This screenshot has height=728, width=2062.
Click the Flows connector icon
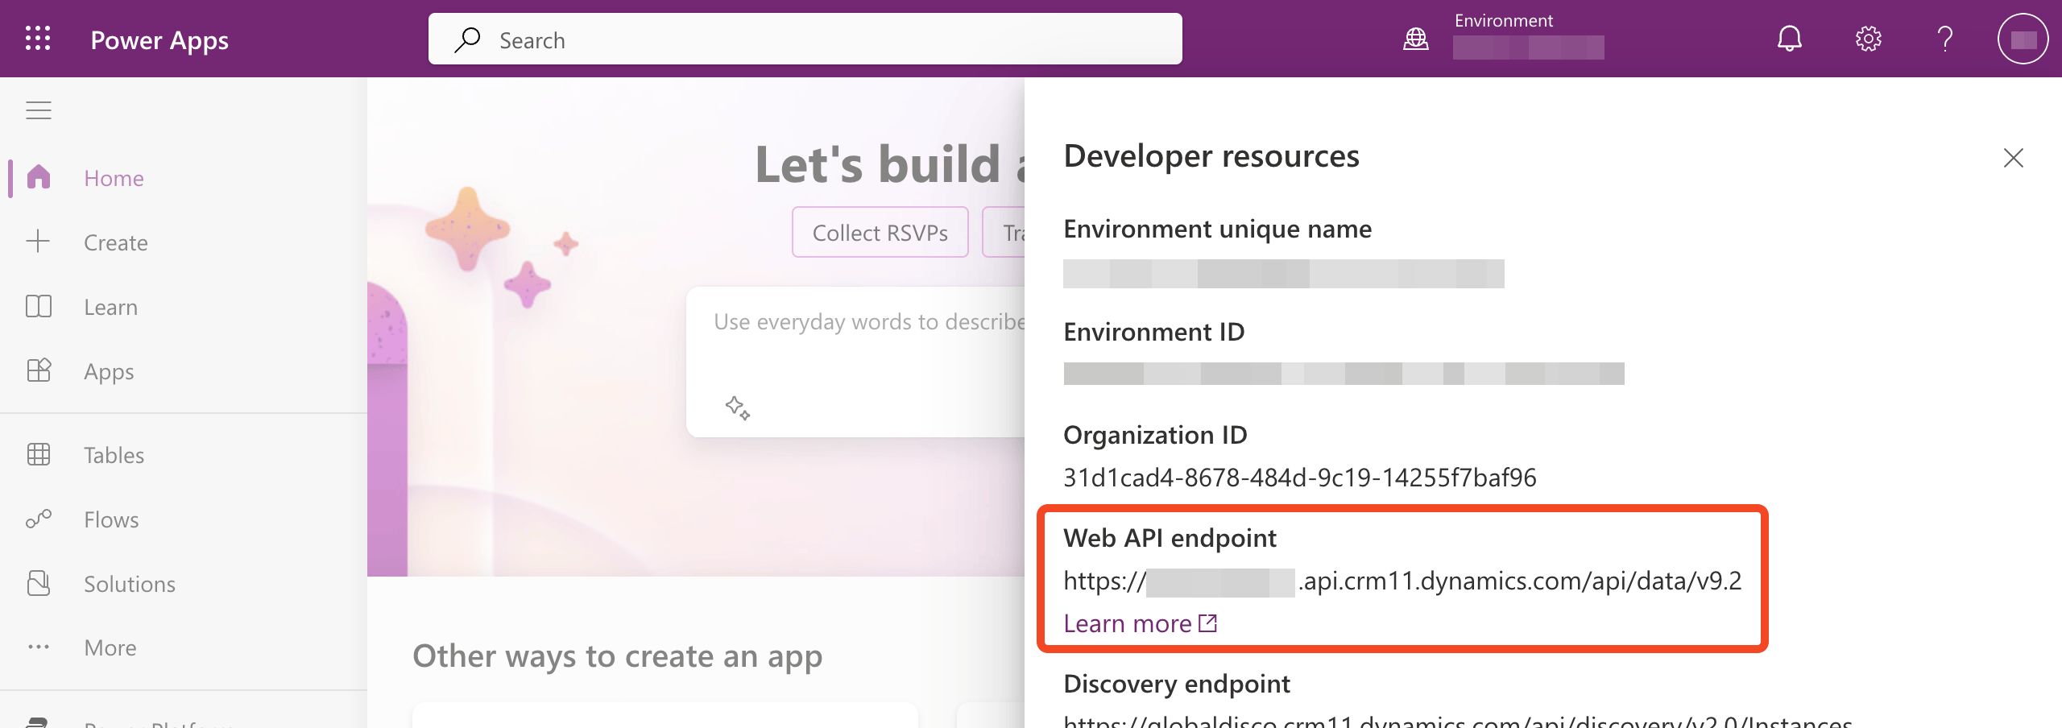click(38, 519)
